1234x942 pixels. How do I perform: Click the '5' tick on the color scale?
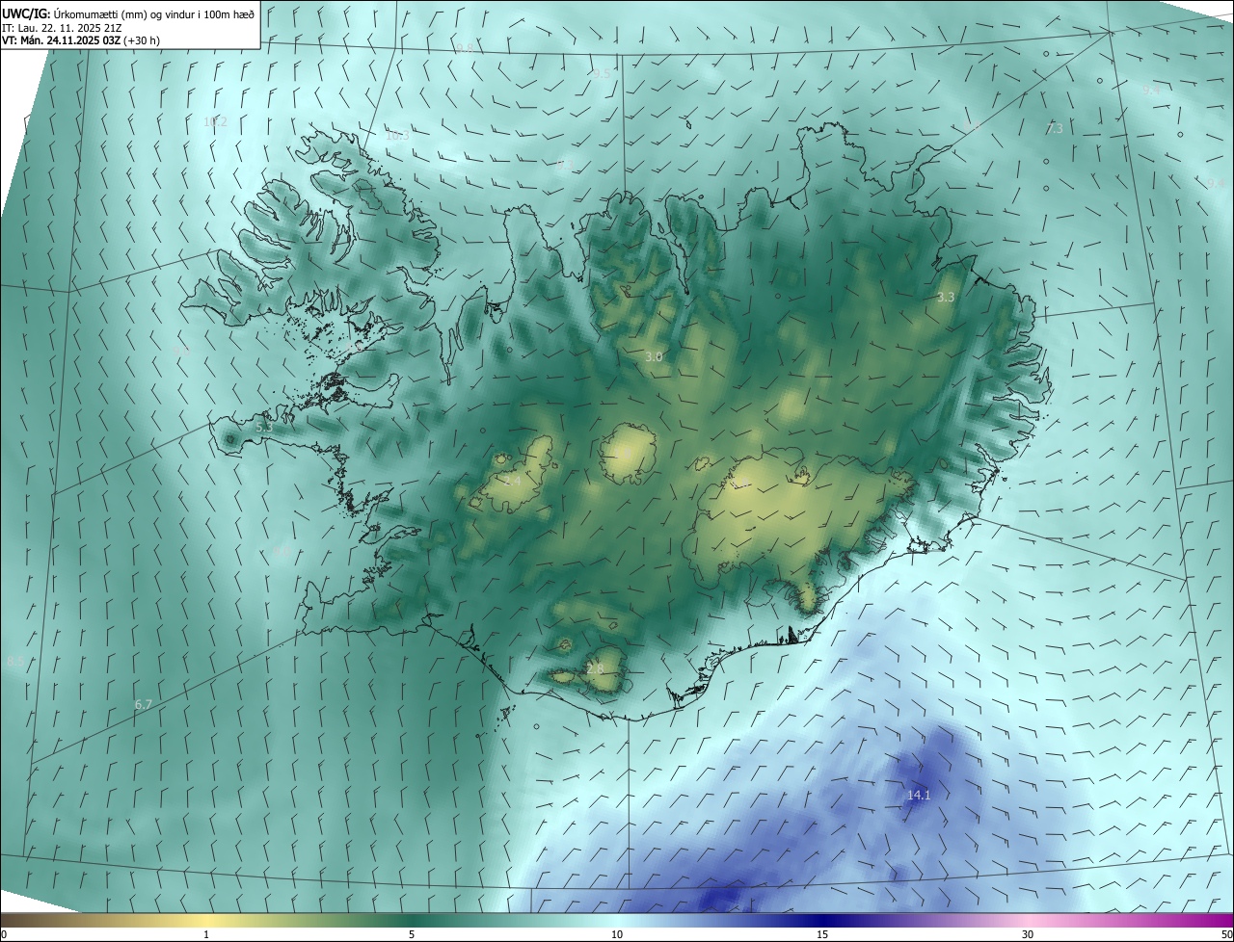click(x=412, y=934)
